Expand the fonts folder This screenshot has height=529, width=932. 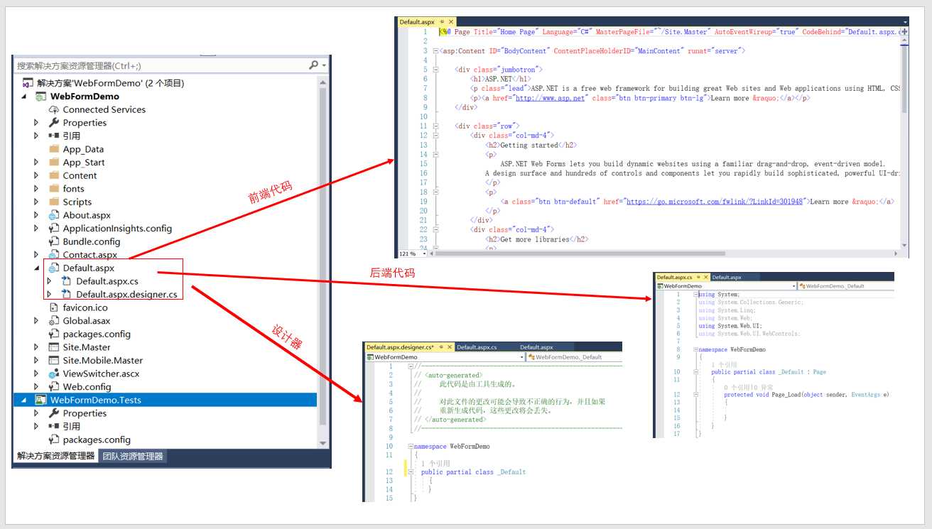(36, 189)
